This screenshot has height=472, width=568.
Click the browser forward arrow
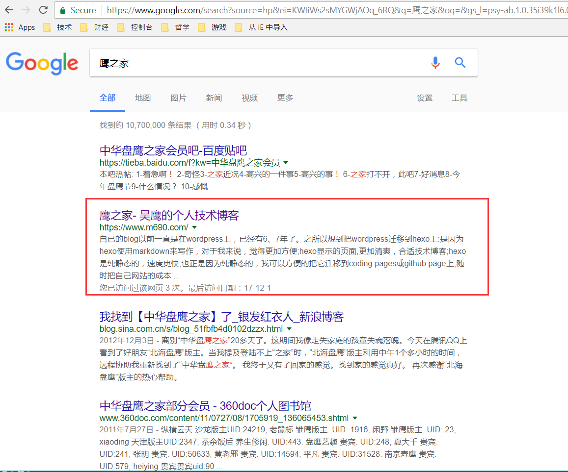26,10
